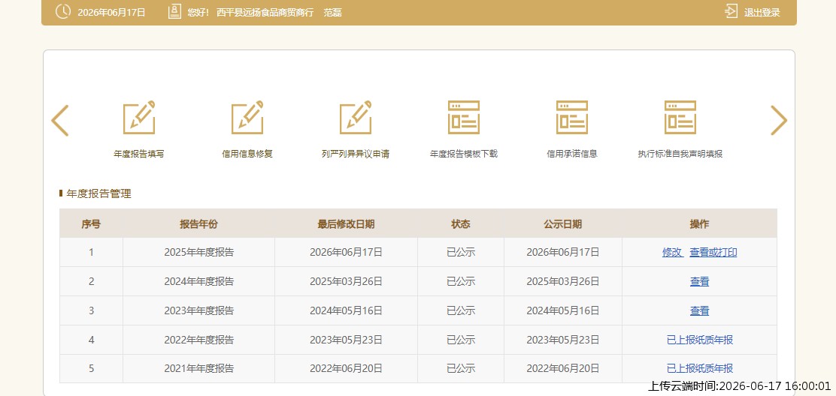Click the clock icon beside the date
Viewport: 836px width, 396px height.
click(x=63, y=12)
